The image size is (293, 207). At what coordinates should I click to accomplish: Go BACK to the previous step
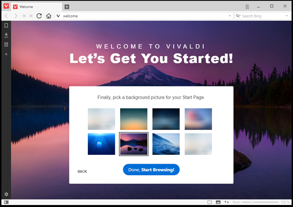(x=82, y=171)
